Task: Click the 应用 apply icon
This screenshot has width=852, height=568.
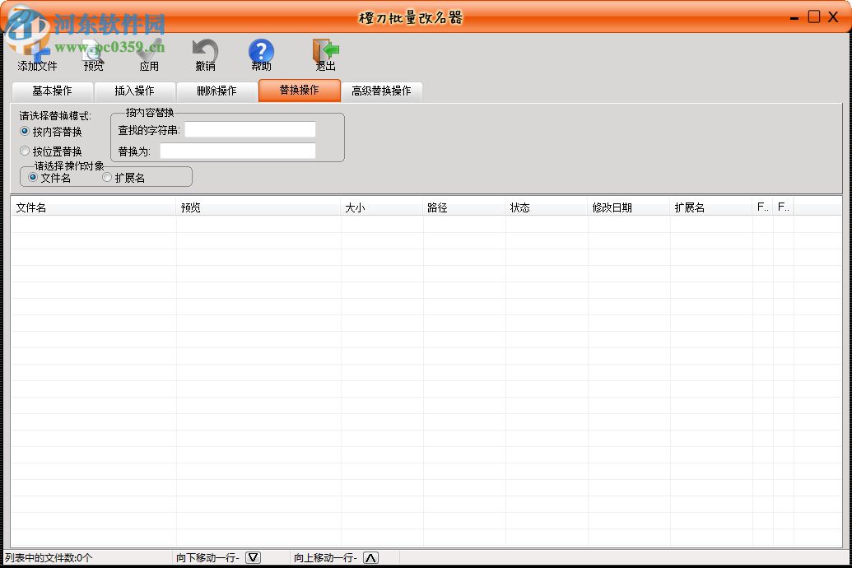Action: [149, 51]
